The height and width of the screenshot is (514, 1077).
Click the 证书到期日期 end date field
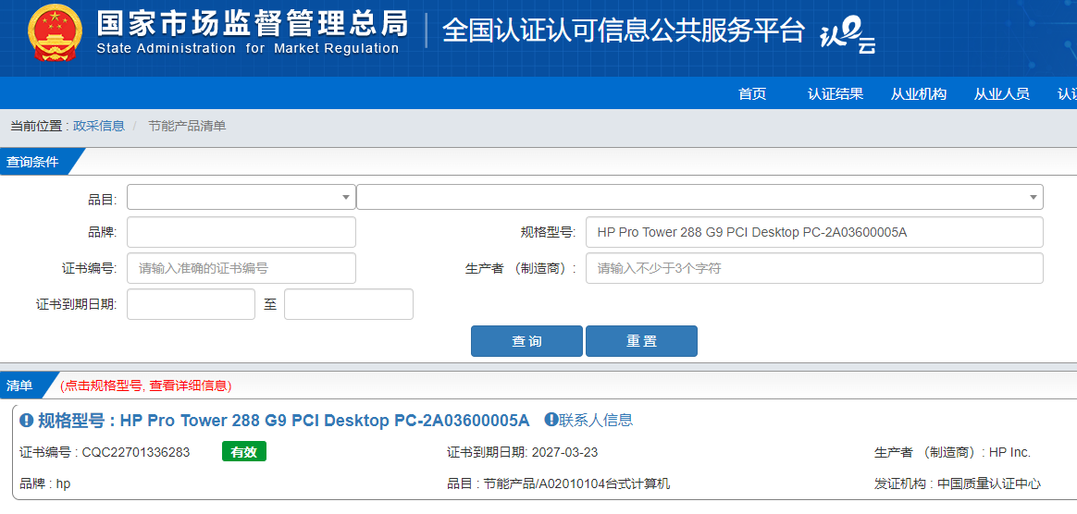349,304
